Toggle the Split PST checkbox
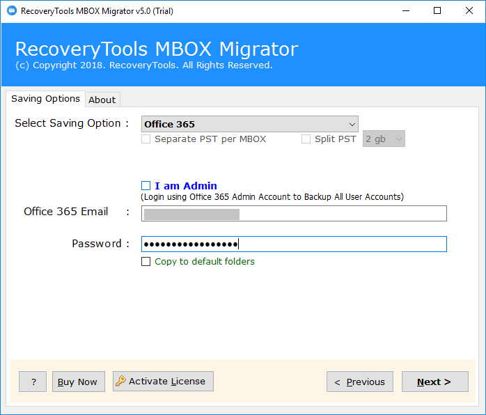Viewport: 486px width, 415px height. (x=306, y=139)
